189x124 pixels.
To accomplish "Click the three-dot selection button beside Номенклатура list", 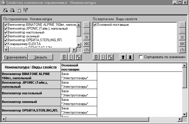I will [87, 25].
